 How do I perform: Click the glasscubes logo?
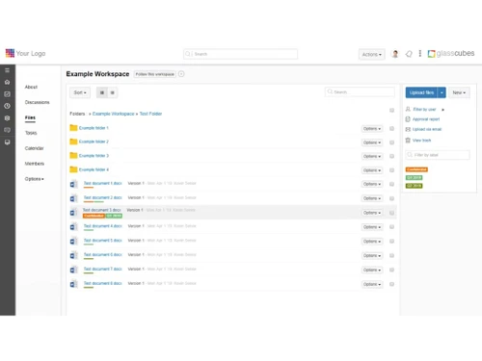(x=451, y=53)
